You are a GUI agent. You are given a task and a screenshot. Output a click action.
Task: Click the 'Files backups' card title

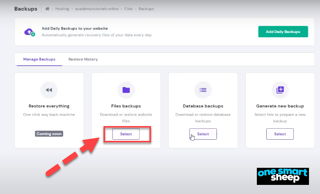[126, 106]
